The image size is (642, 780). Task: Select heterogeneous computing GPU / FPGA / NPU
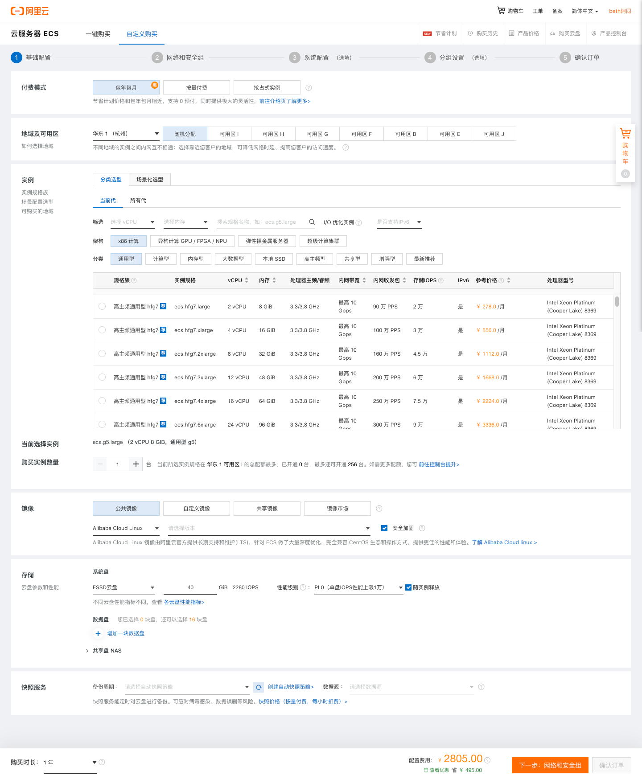pyautogui.click(x=192, y=241)
